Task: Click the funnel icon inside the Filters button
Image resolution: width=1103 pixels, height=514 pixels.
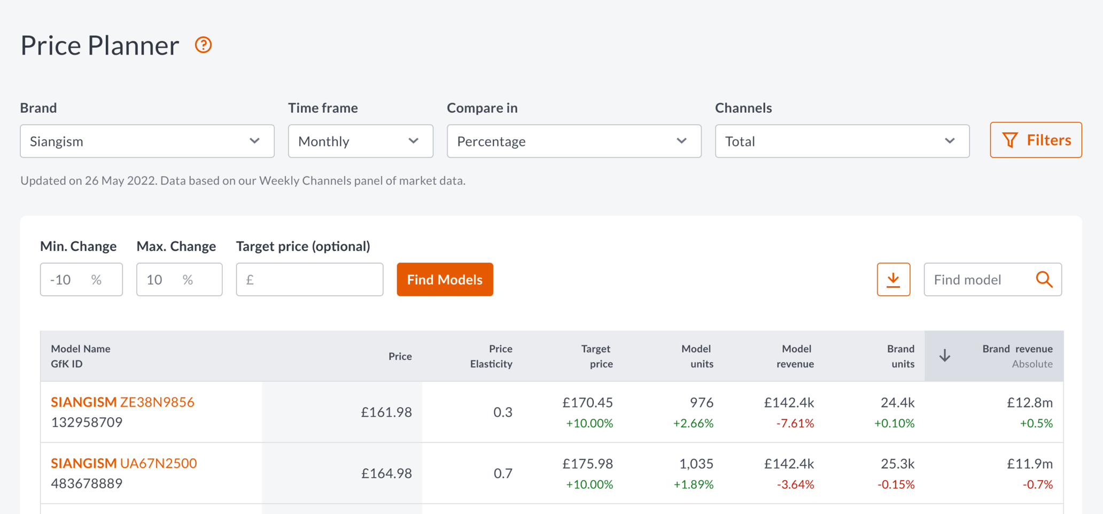Action: pos(1011,140)
